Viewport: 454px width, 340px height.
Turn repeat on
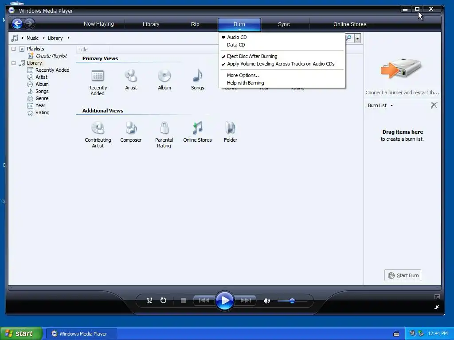coord(163,301)
